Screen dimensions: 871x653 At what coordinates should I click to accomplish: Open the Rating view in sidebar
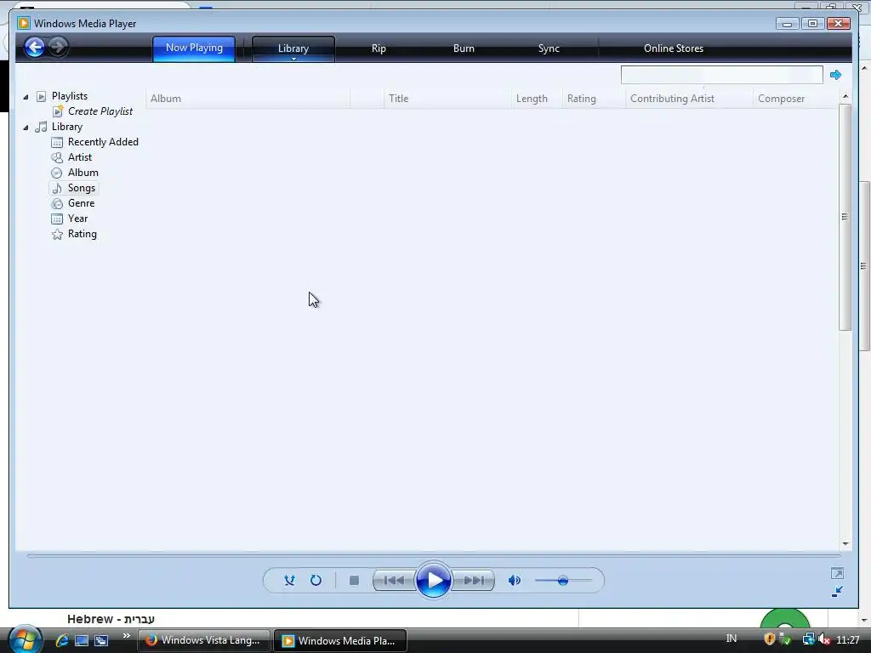coord(83,234)
